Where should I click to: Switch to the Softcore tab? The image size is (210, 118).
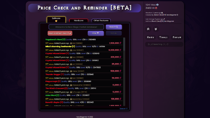56,20
